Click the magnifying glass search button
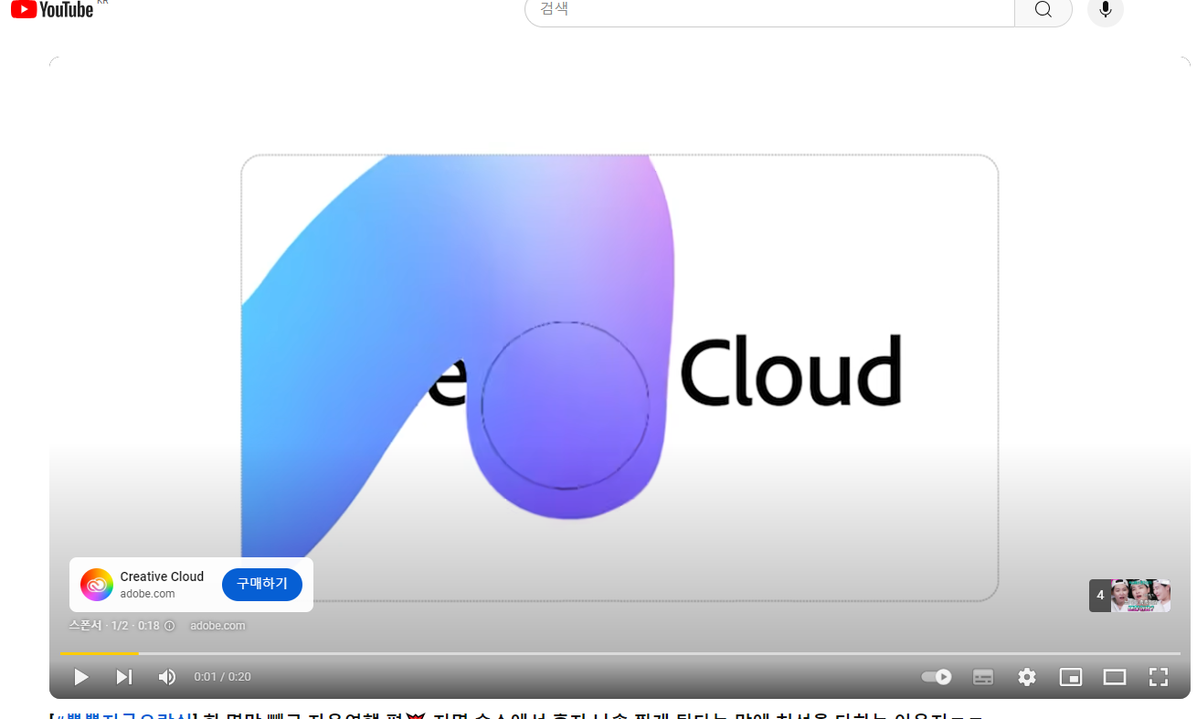Viewport: 1197px width, 719px height. coord(1043,9)
